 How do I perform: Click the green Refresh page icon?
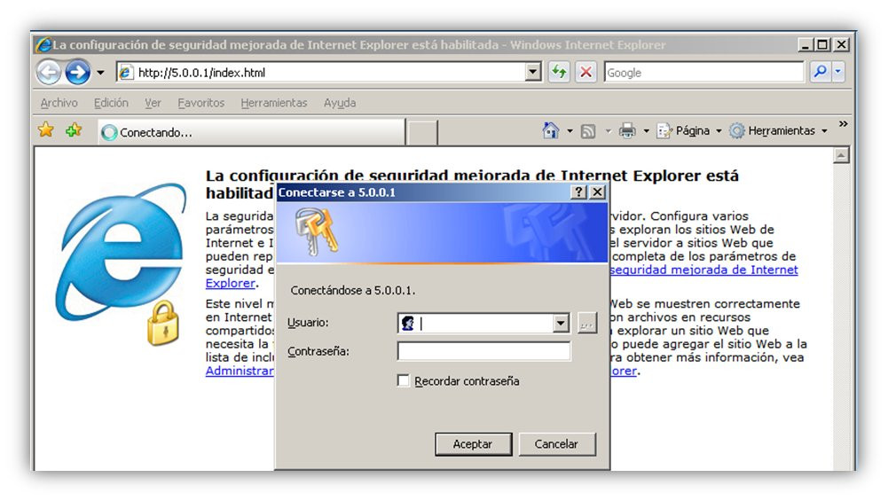(x=559, y=73)
